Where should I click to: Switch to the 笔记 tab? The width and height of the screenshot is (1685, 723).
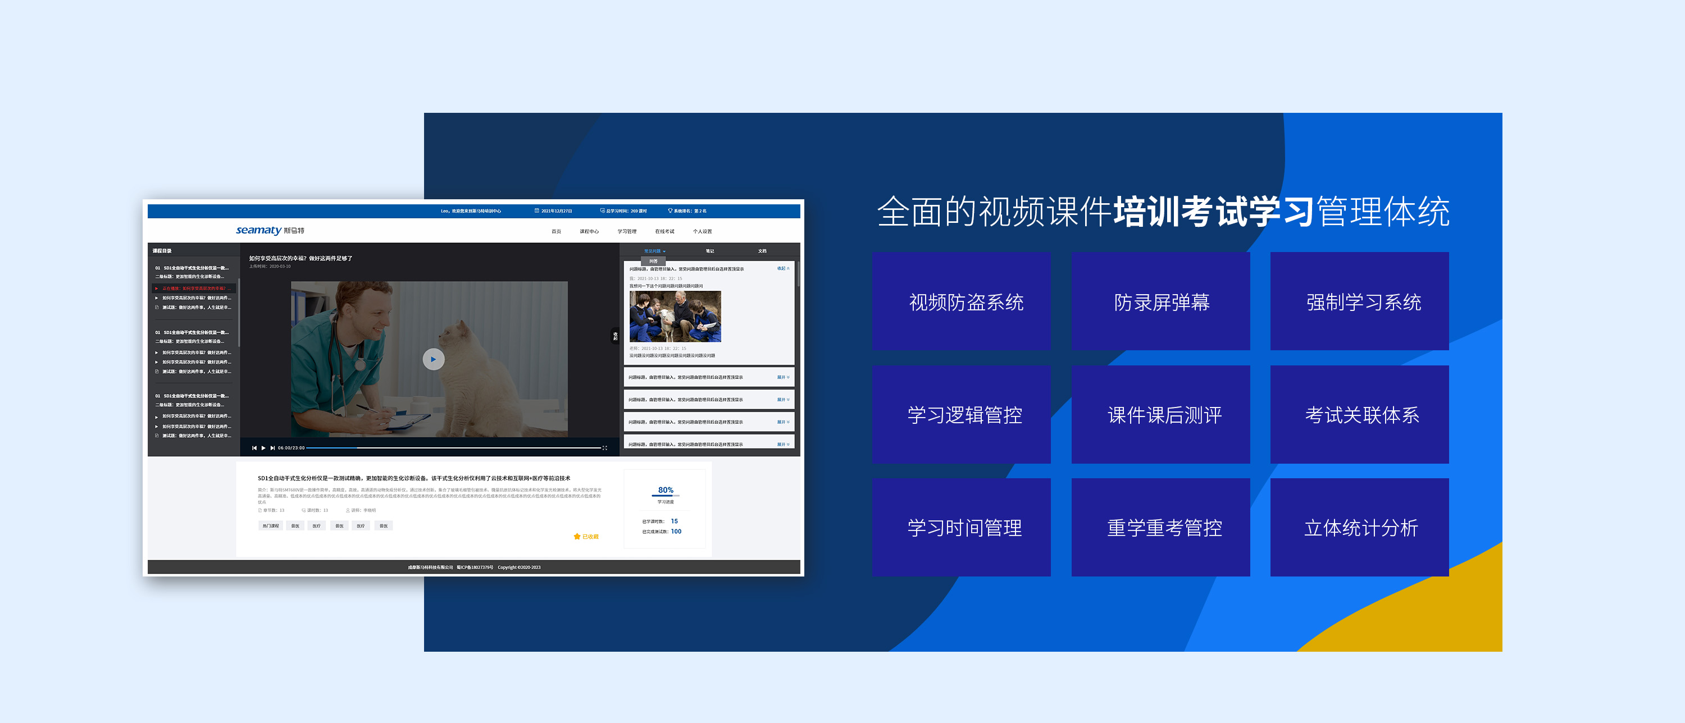tap(710, 251)
